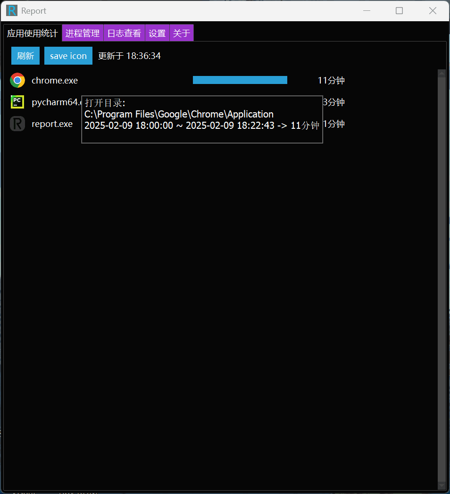Screen dimensions: 450x494
Task: Select the 应用使用统计 tab
Action: (x=33, y=33)
